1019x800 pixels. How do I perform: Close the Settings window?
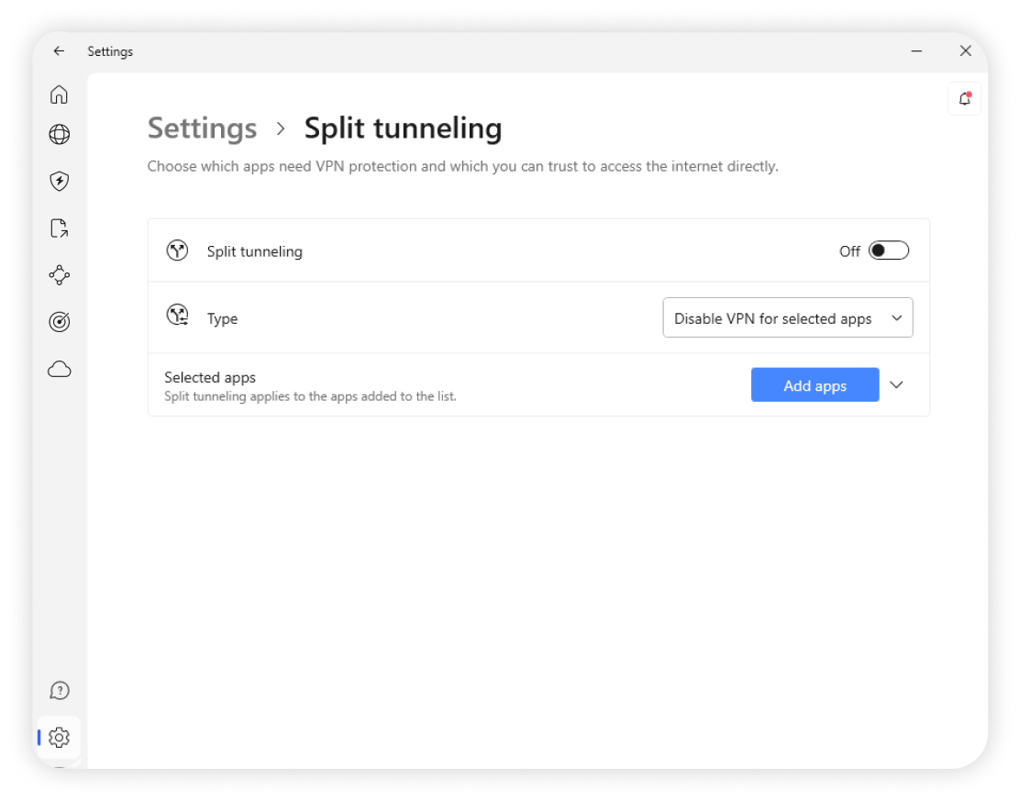965,51
